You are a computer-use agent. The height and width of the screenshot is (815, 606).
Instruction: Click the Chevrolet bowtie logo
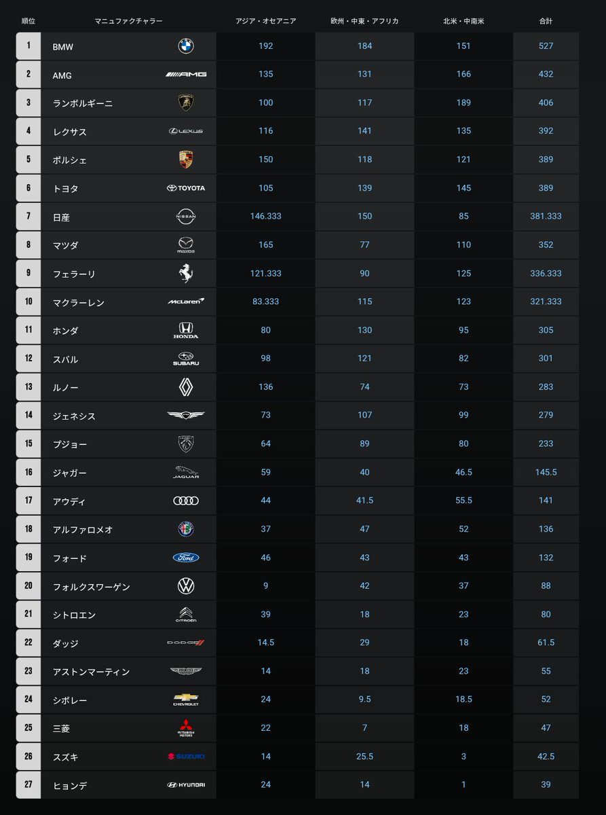click(186, 700)
